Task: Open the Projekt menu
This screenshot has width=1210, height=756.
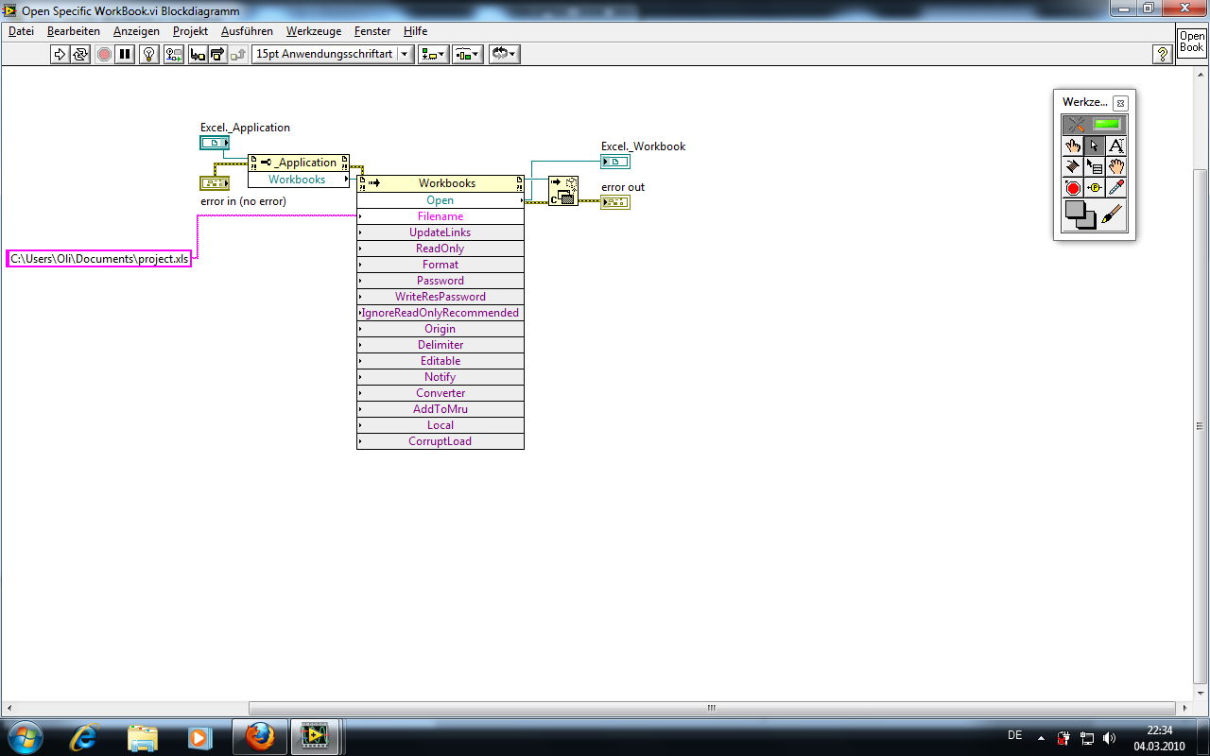Action: coord(190,31)
